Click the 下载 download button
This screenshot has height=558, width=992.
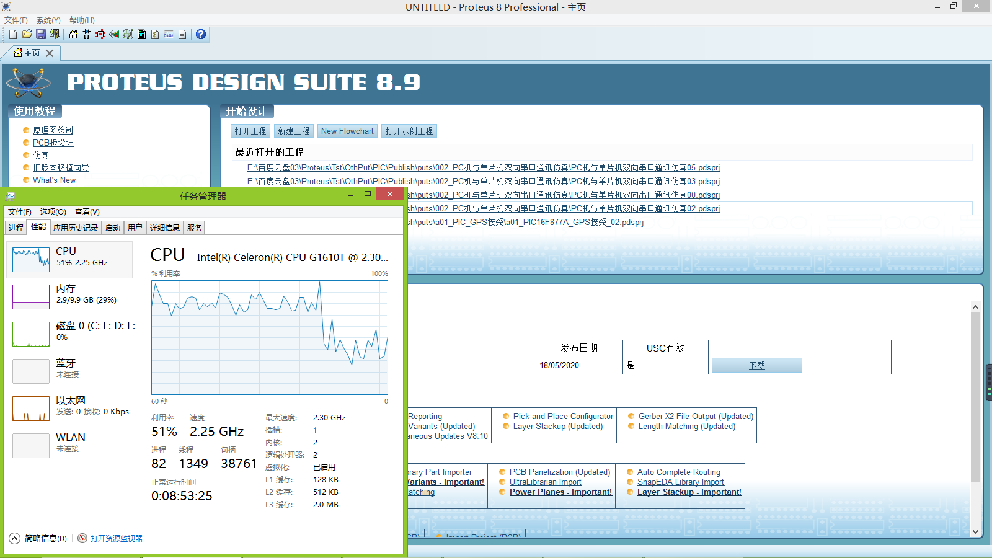click(757, 365)
